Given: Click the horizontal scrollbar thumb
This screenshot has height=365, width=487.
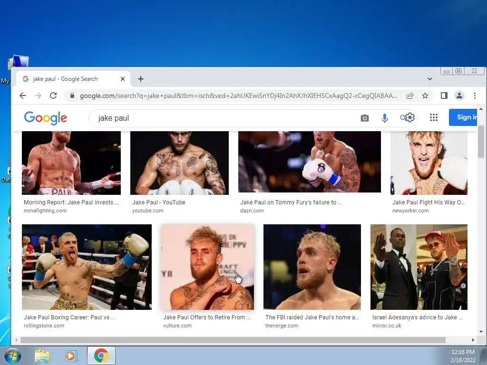Looking at the screenshot, I should pyautogui.click(x=233, y=340).
